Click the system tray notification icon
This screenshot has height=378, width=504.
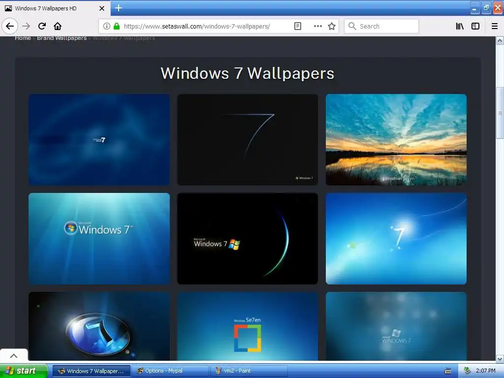467,371
